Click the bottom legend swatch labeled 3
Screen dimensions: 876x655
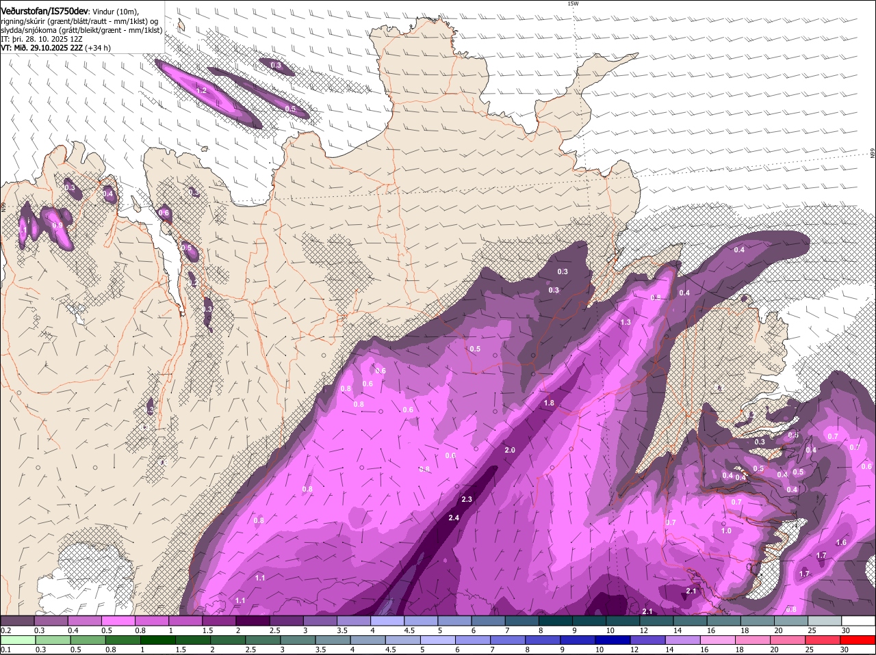point(298,640)
